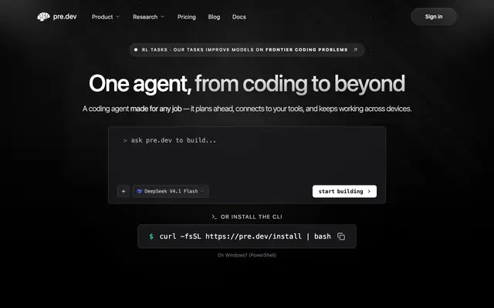Open the Docs link

[239, 17]
